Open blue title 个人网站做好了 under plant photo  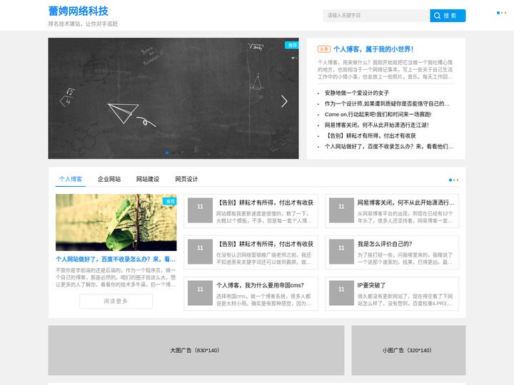pos(116,259)
